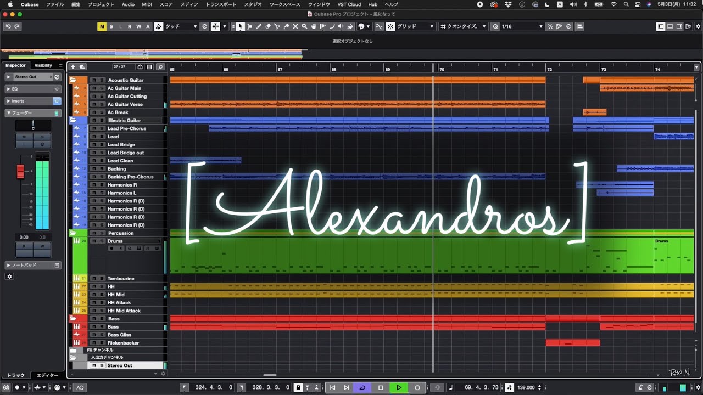Solo the Ac Break track

tap(102, 112)
